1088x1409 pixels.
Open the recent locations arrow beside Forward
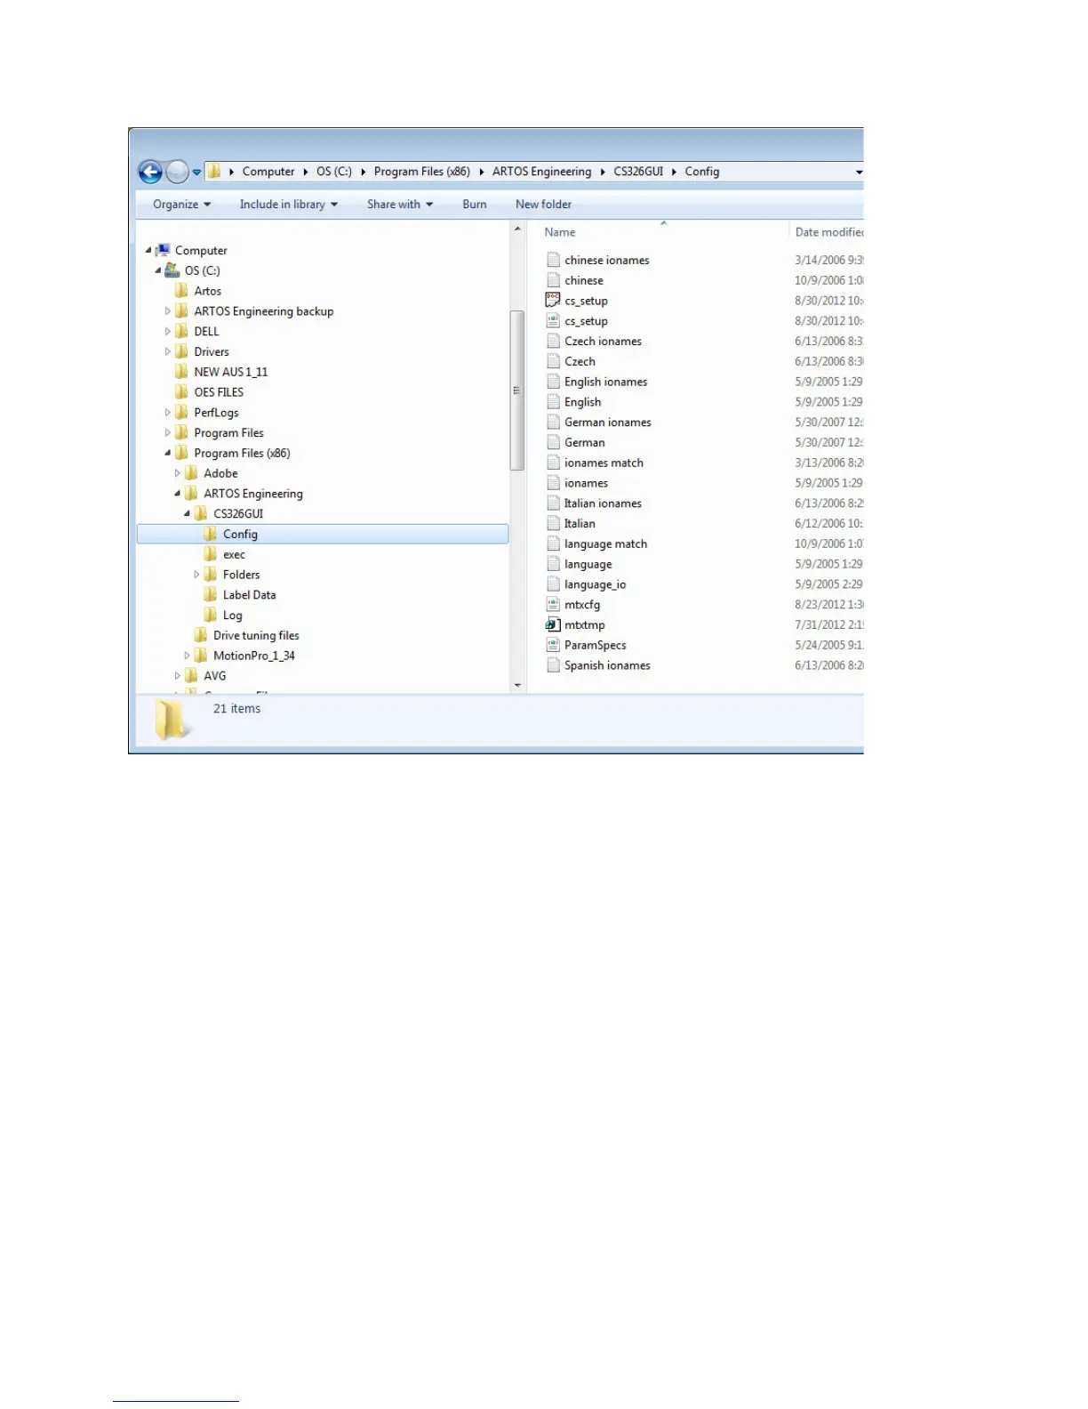pyautogui.click(x=197, y=173)
